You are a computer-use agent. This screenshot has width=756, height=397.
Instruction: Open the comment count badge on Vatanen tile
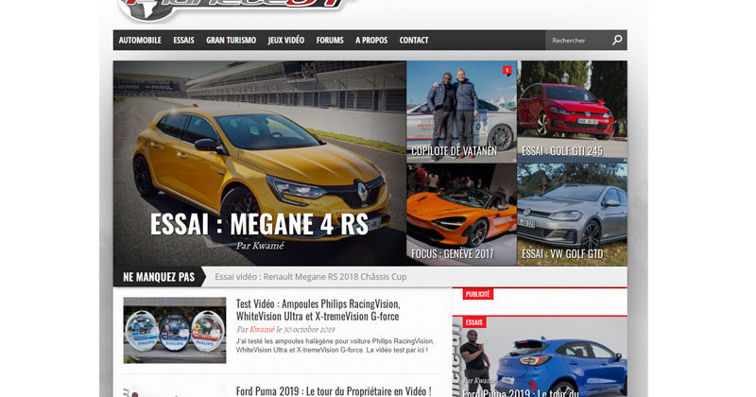(x=507, y=71)
